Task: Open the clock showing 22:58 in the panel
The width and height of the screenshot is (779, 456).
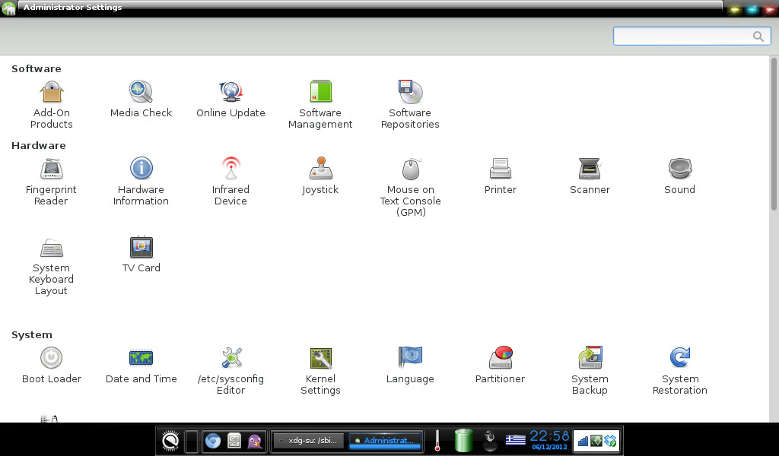Action: (x=549, y=439)
